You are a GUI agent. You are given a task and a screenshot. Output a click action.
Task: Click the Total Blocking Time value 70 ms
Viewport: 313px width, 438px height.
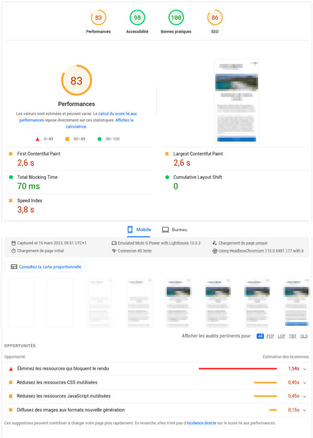click(x=29, y=186)
